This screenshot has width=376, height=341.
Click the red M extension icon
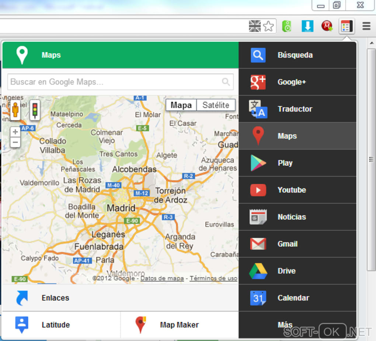coord(327,26)
